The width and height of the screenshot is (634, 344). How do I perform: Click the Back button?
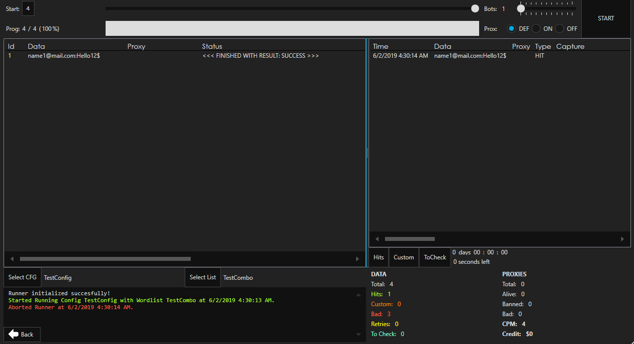22,334
